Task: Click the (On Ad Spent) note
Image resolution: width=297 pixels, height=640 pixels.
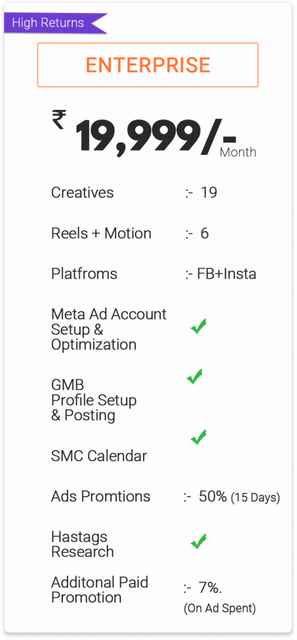Action: 220,609
